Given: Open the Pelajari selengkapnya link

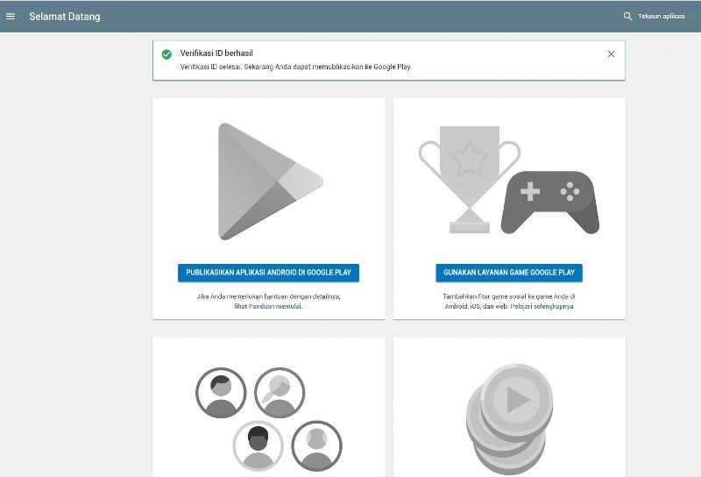Looking at the screenshot, I should (x=542, y=307).
